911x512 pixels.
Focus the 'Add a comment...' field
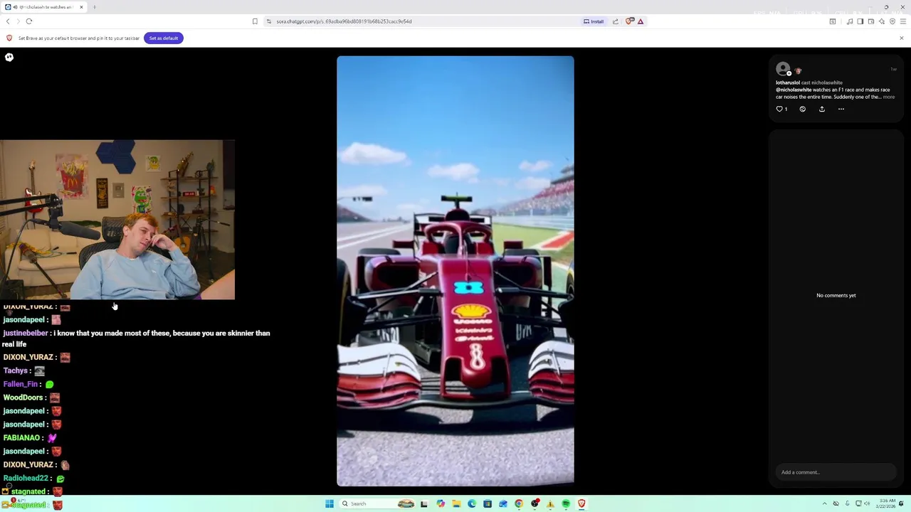(x=836, y=472)
